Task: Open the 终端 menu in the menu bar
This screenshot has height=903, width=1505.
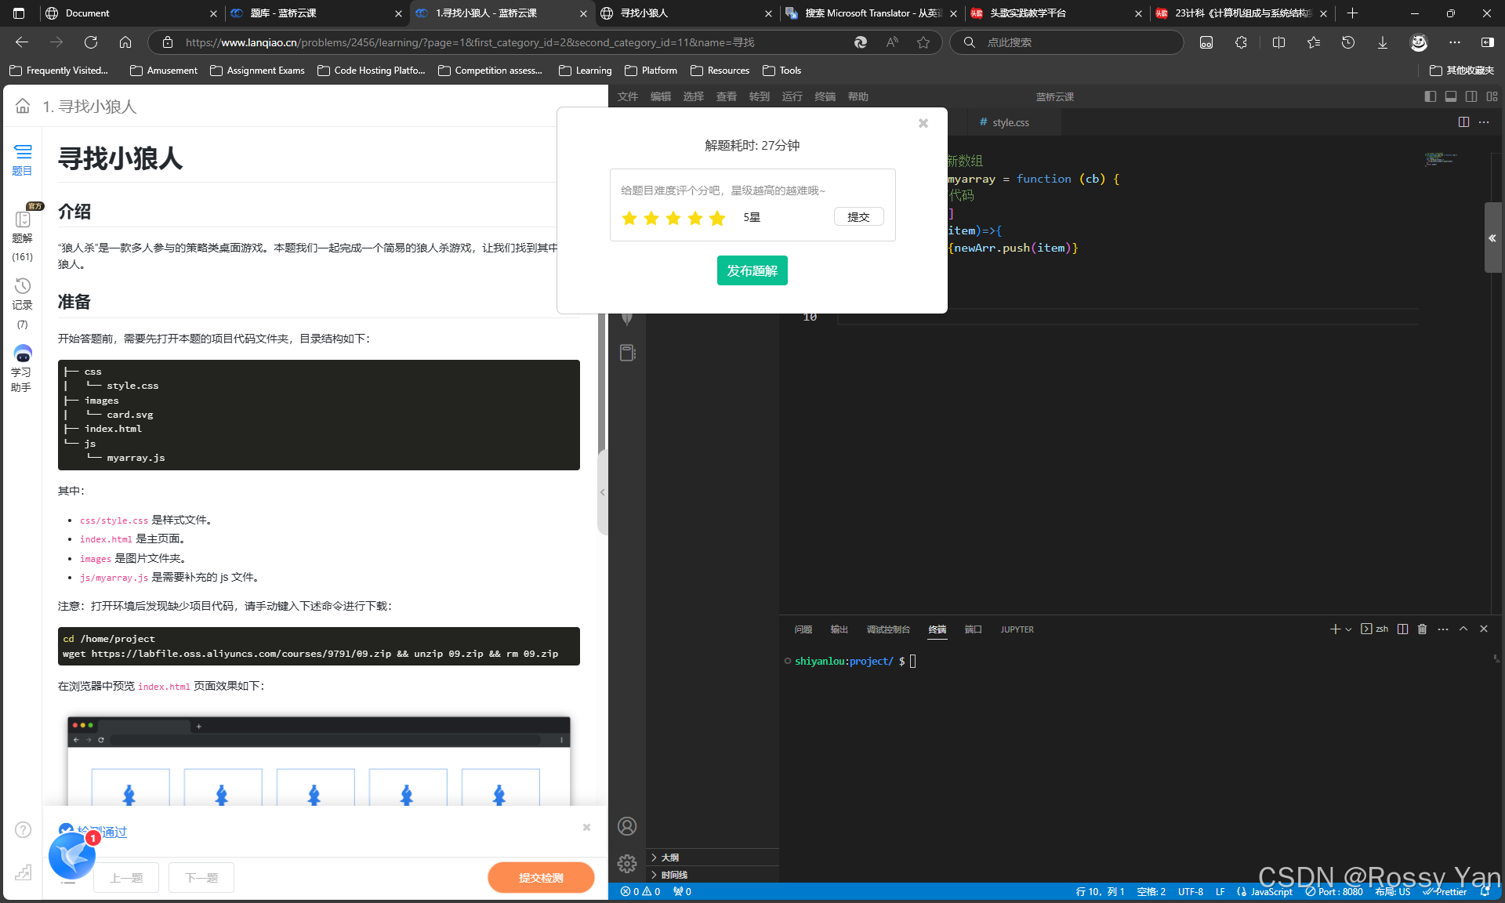Action: (x=825, y=96)
